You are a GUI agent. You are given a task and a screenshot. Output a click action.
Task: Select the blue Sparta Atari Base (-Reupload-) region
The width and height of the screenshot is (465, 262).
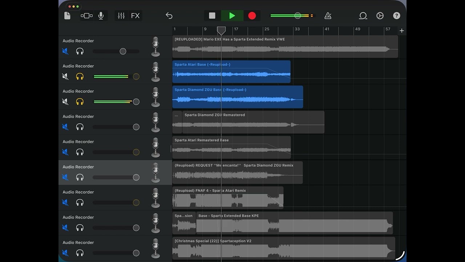click(x=231, y=72)
